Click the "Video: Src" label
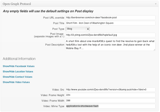Screen dimensions: 160x112 point(58,90)
